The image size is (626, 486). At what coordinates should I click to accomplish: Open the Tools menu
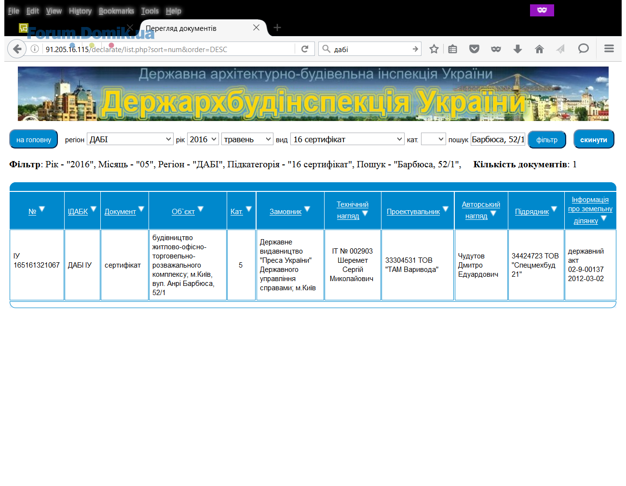pos(150,11)
